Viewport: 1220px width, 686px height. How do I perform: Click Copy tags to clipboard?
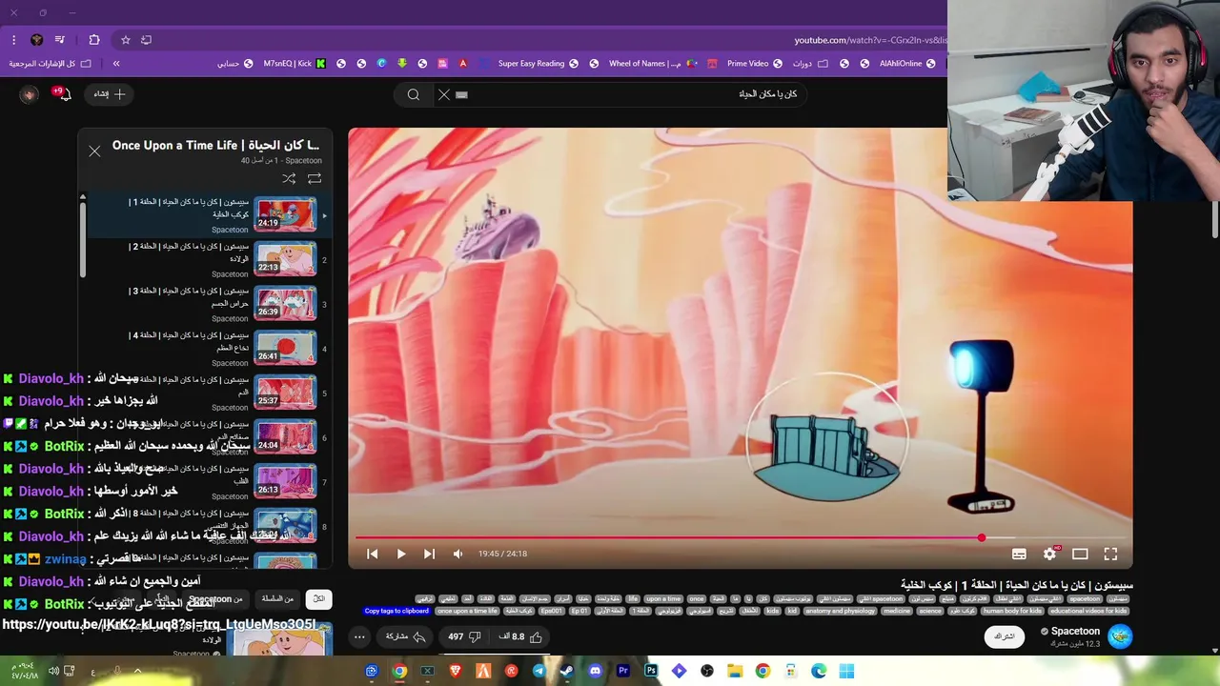tap(396, 611)
